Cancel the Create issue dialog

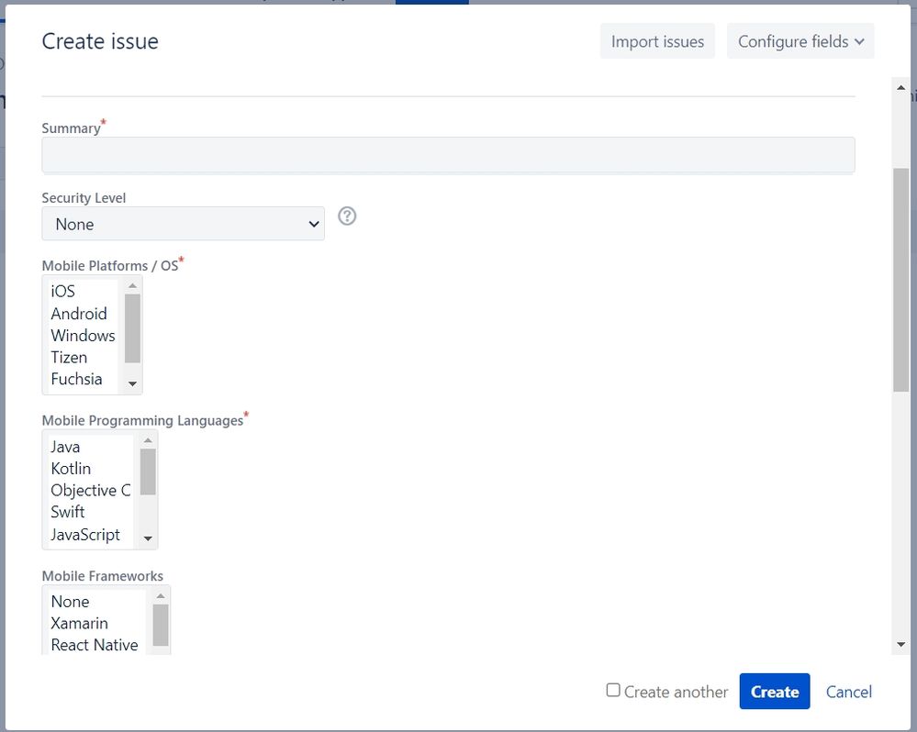tap(848, 692)
